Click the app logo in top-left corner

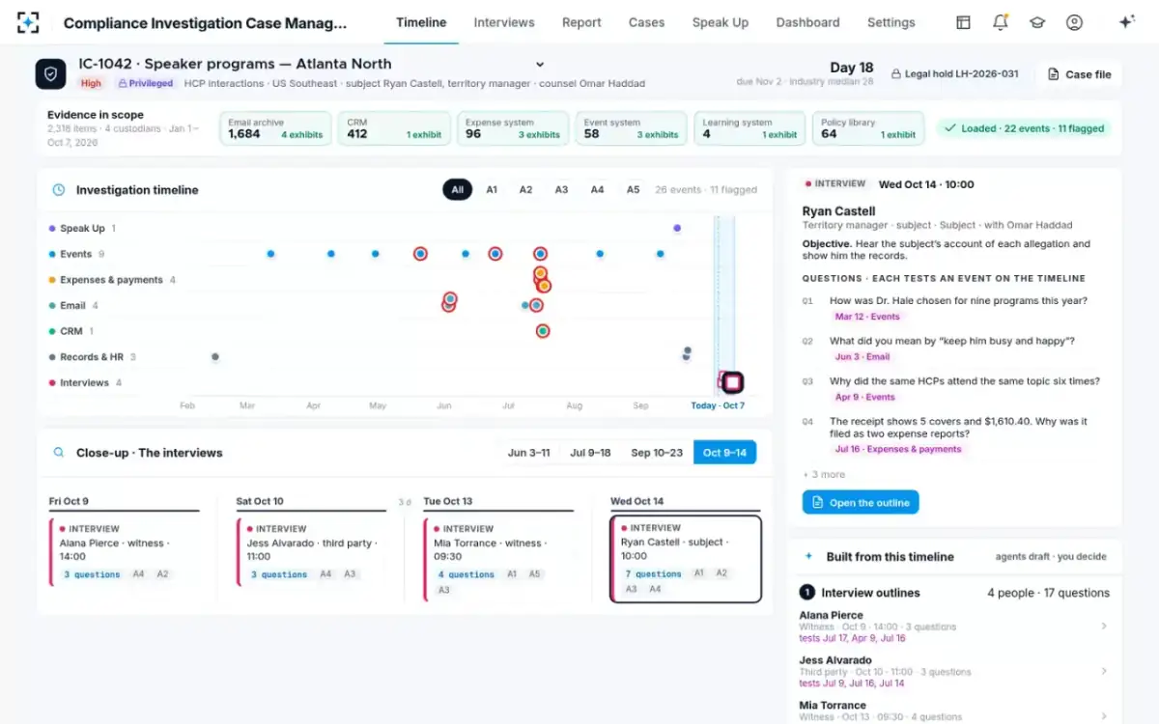[x=29, y=22]
